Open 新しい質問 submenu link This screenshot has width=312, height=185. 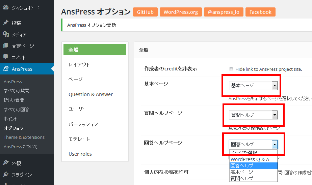point(14,100)
